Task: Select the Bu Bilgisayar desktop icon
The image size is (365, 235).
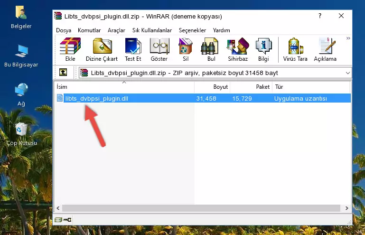Action: pos(21,56)
